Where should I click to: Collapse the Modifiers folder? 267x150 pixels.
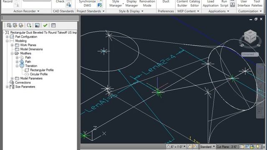pyautogui.click(x=12, y=53)
